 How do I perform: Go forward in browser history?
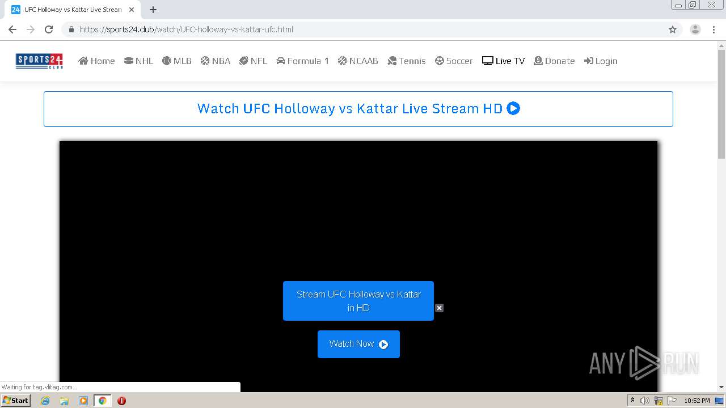pyautogui.click(x=31, y=29)
